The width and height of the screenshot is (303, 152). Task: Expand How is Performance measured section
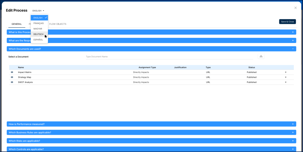151,124
